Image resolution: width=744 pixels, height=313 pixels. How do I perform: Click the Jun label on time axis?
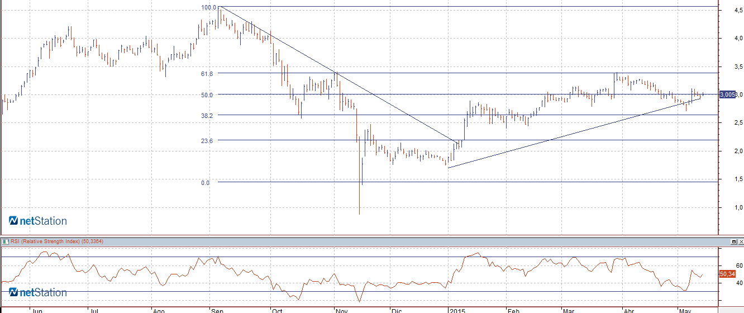pyautogui.click(x=38, y=310)
